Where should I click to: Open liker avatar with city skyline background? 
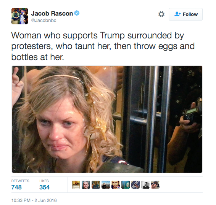pos(106,184)
